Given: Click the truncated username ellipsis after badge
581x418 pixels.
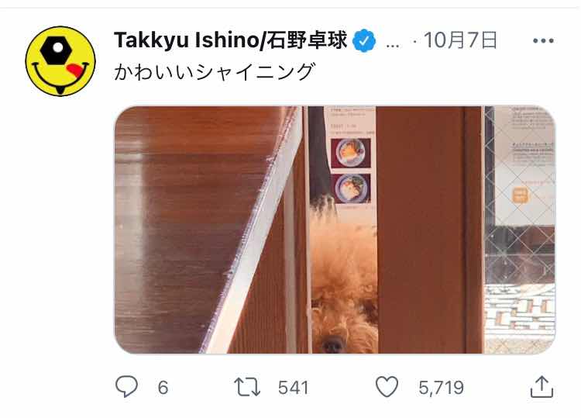Looking at the screenshot, I should tap(393, 45).
